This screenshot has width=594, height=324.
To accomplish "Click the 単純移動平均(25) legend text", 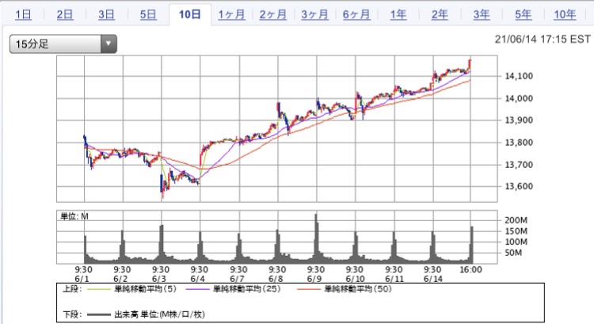I will point(247,289).
